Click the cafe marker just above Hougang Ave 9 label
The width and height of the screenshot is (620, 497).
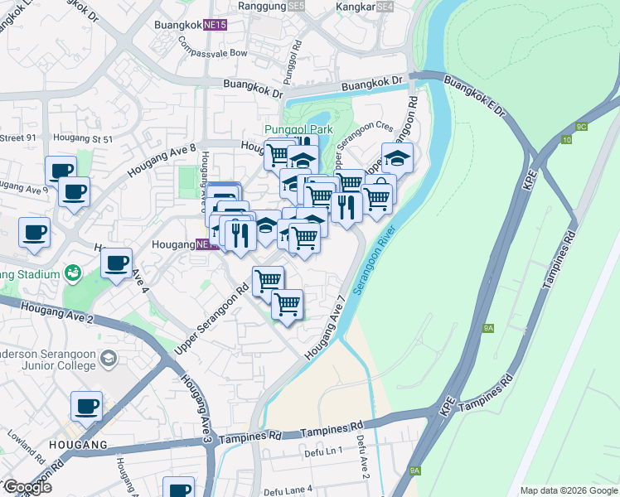click(61, 171)
